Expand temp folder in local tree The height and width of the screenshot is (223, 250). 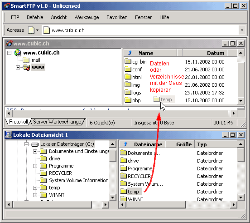point(35,188)
